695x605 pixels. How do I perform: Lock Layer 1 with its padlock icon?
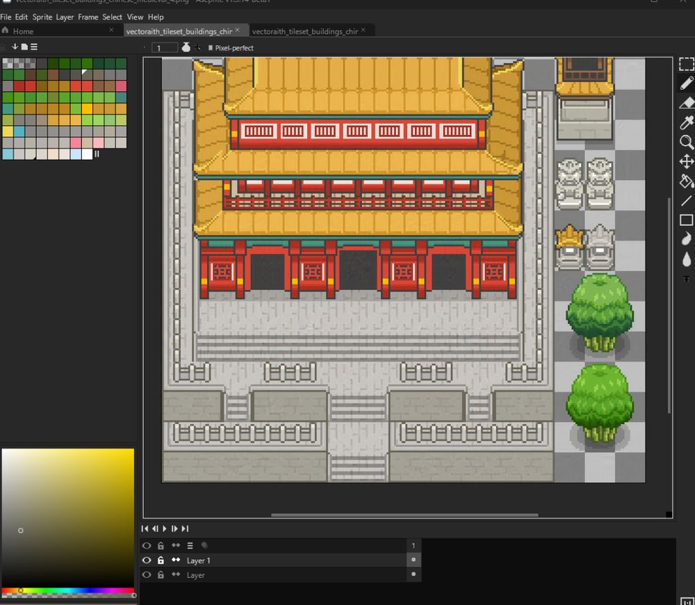pyautogui.click(x=161, y=560)
